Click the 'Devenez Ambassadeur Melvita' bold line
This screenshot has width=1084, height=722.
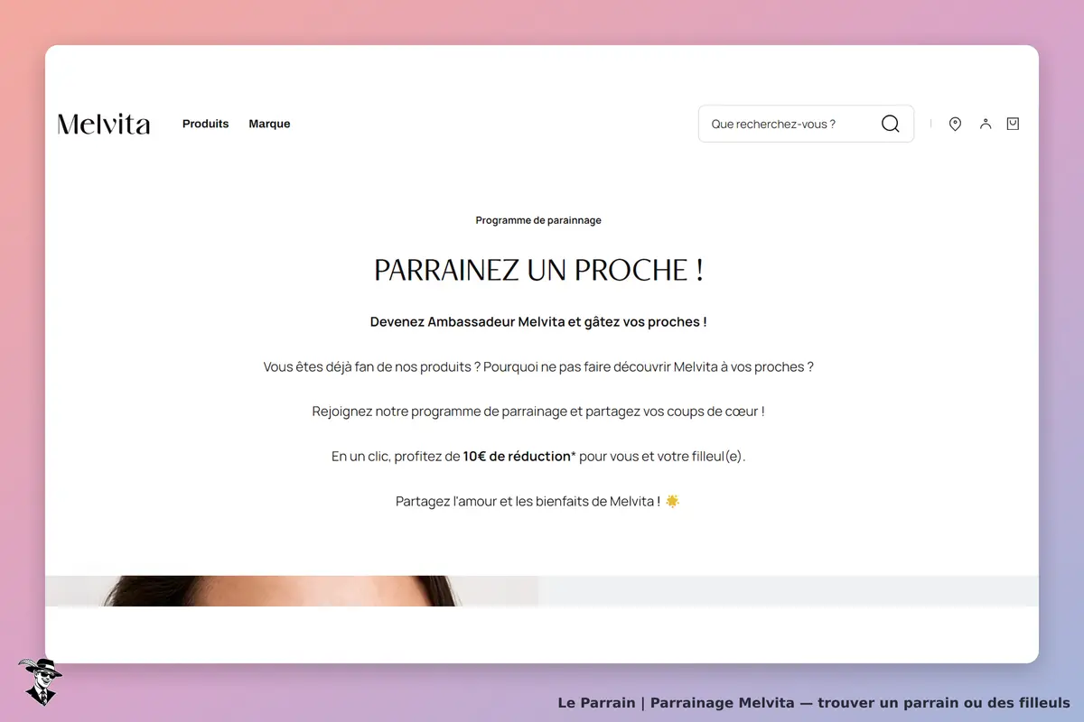coord(538,322)
